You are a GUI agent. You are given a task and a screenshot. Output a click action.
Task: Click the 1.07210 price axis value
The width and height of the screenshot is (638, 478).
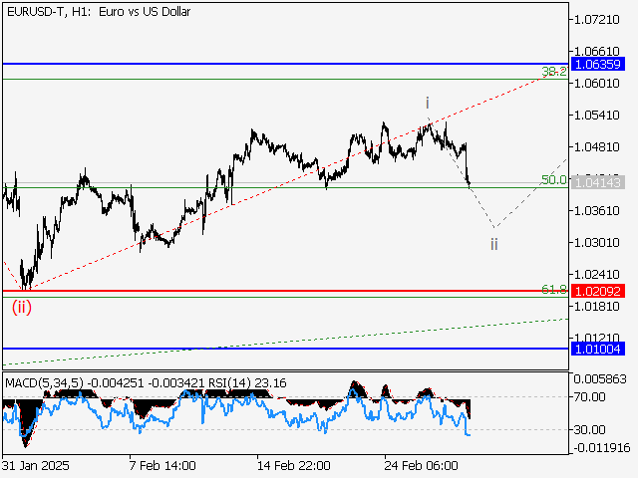(x=595, y=20)
